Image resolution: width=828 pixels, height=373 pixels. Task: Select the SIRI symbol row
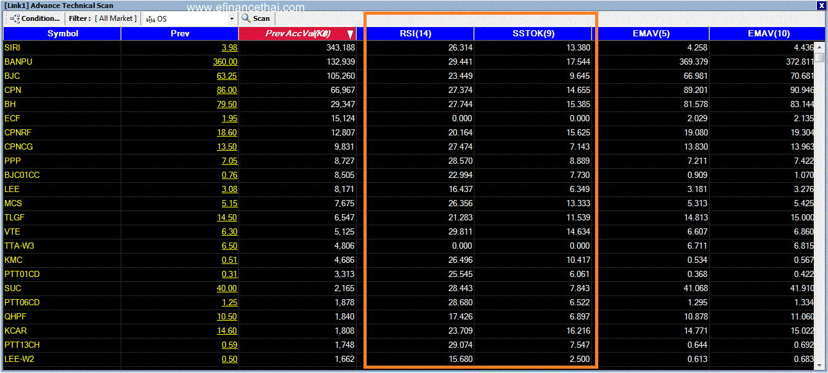pyautogui.click(x=408, y=47)
